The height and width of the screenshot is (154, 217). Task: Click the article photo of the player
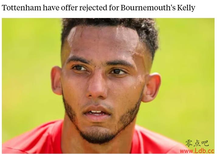coord(108,86)
